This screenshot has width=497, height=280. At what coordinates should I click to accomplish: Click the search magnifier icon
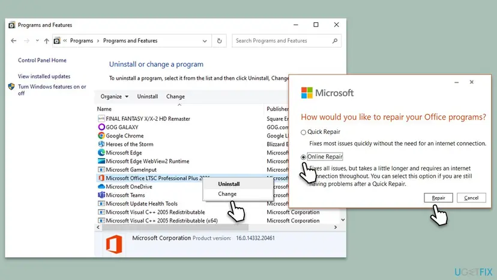coord(335,41)
